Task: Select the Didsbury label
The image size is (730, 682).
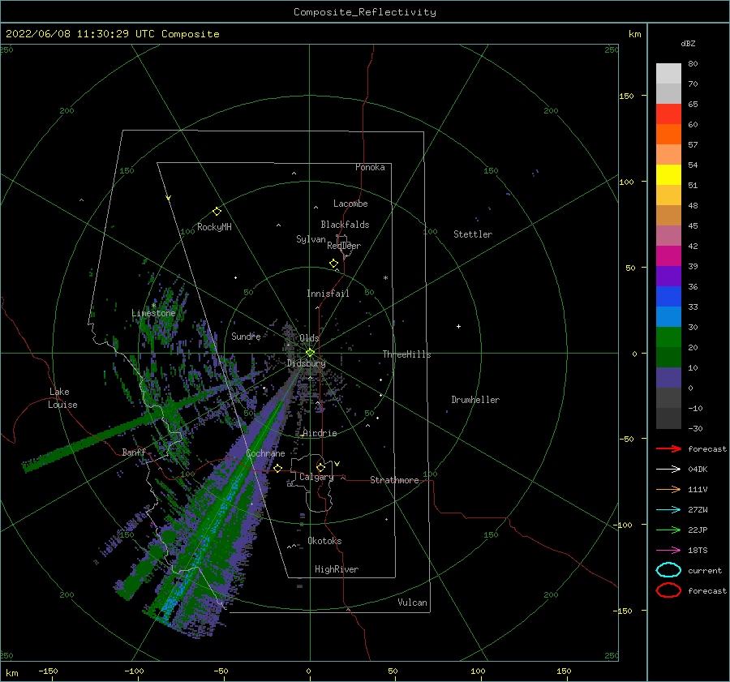Action: 307,363
